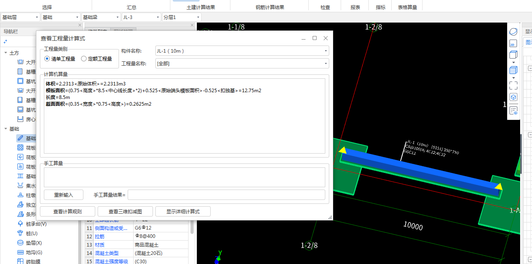This screenshot has width=532, height=264.
Task: Open 钢筋计算结果 ribbon group
Action: tap(270, 7)
